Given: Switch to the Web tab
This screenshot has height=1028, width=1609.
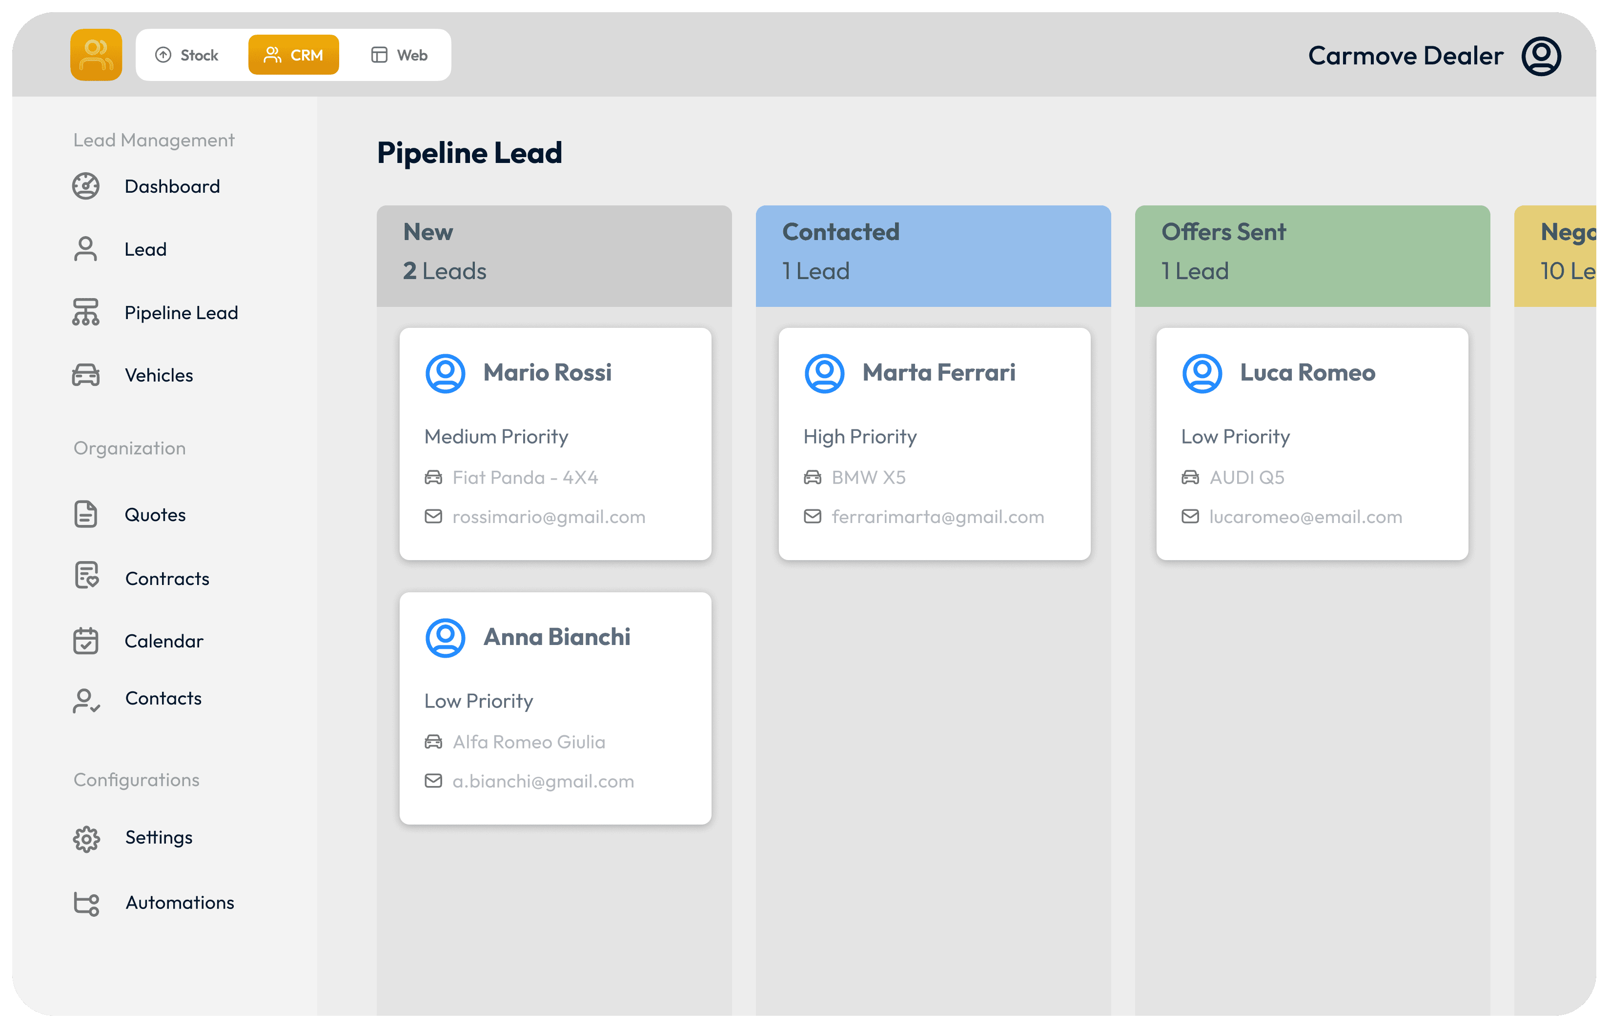Looking at the screenshot, I should [x=399, y=55].
